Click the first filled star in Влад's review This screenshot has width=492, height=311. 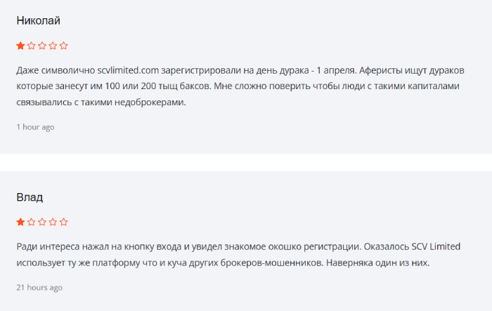click(x=20, y=222)
